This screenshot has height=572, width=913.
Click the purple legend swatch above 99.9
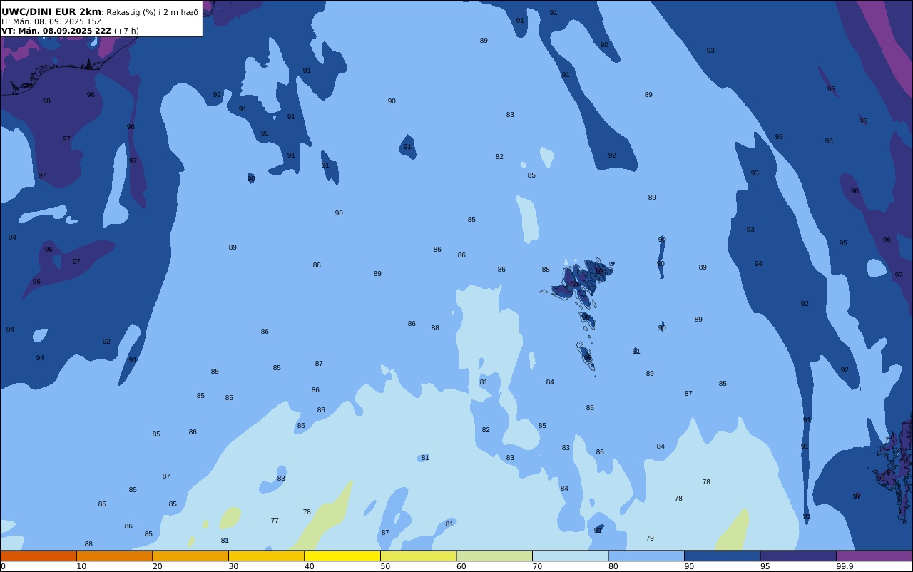click(874, 556)
